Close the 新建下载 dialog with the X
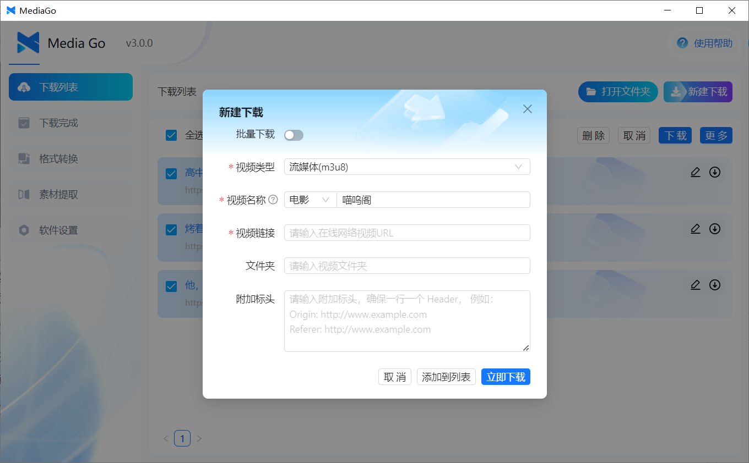Screen dimensions: 749x463 528,109
